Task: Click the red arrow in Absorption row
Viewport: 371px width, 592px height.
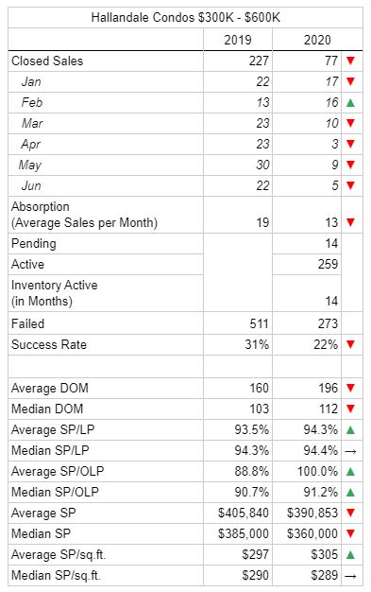Action: (x=350, y=222)
